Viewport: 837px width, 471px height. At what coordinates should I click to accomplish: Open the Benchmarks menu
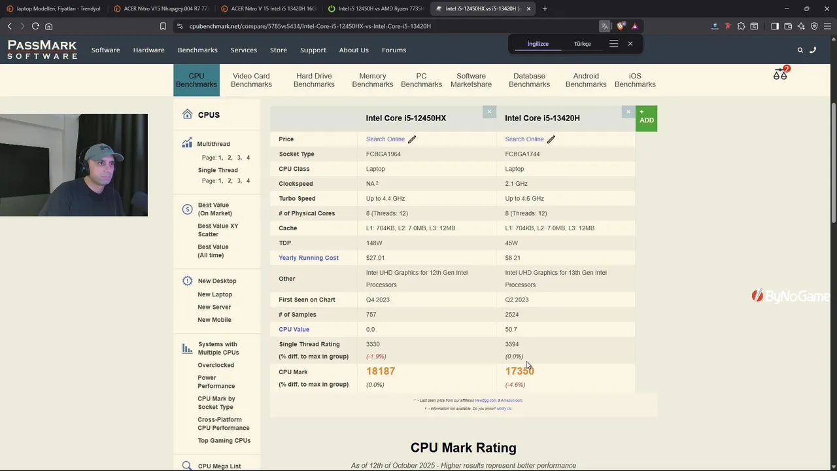pos(197,50)
